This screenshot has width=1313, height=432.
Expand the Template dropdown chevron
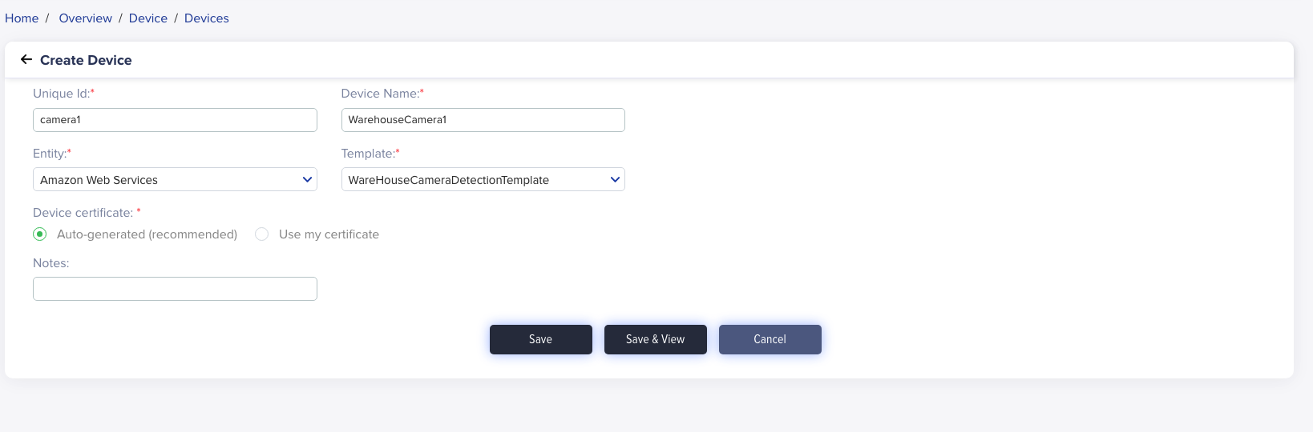point(615,180)
